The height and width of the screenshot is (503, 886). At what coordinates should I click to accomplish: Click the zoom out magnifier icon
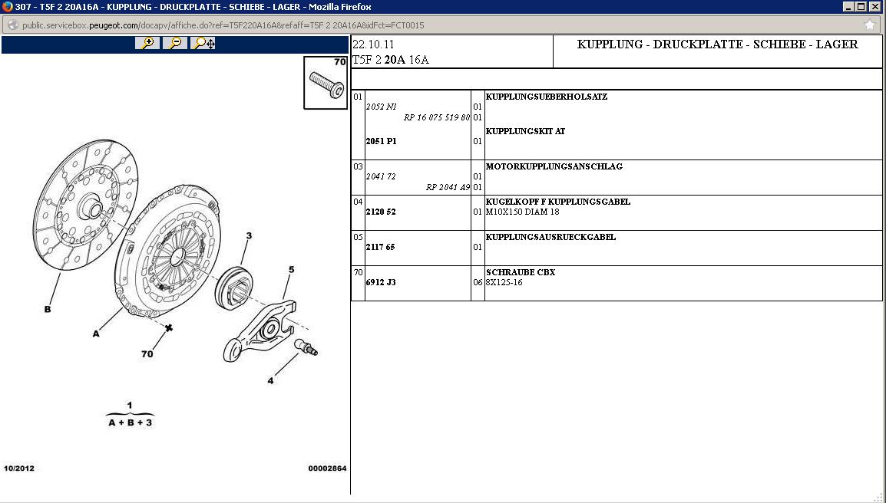click(175, 43)
